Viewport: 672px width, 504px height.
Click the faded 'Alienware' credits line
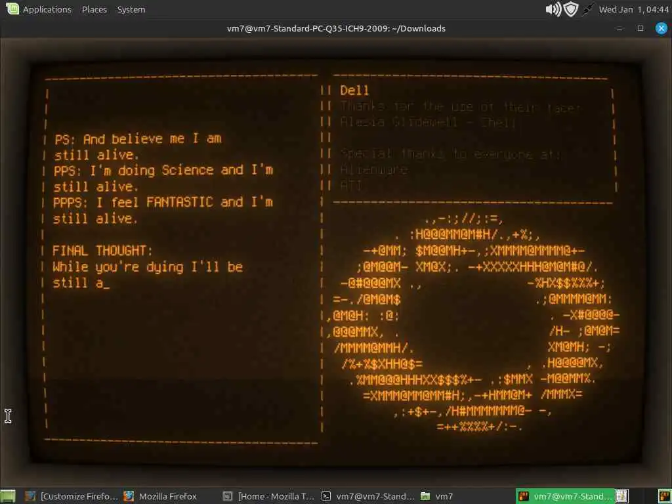[373, 170]
